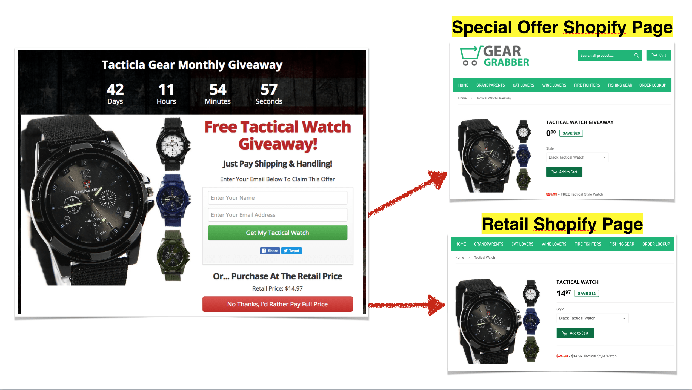Expand Style dropdown on giveaway page
Screen dimensions: 692x390
coord(577,157)
